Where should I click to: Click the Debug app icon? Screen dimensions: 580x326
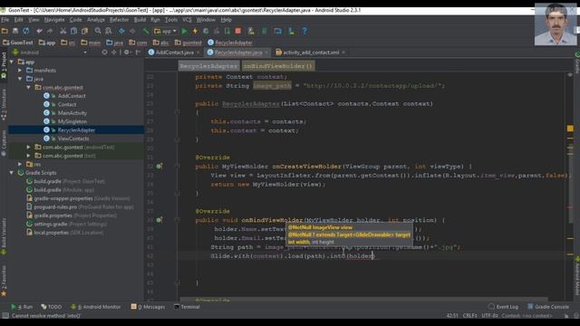click(x=206, y=31)
